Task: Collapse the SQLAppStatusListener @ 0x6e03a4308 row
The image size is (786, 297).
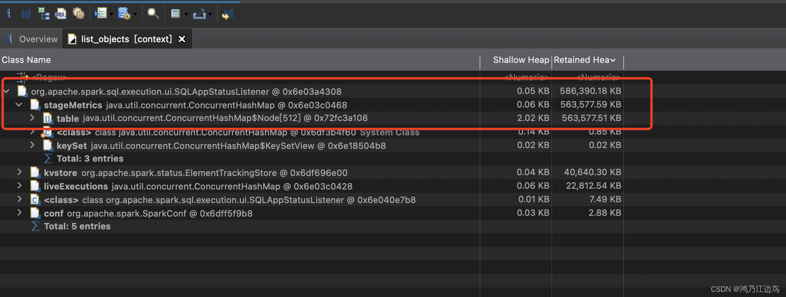Action: [7, 92]
